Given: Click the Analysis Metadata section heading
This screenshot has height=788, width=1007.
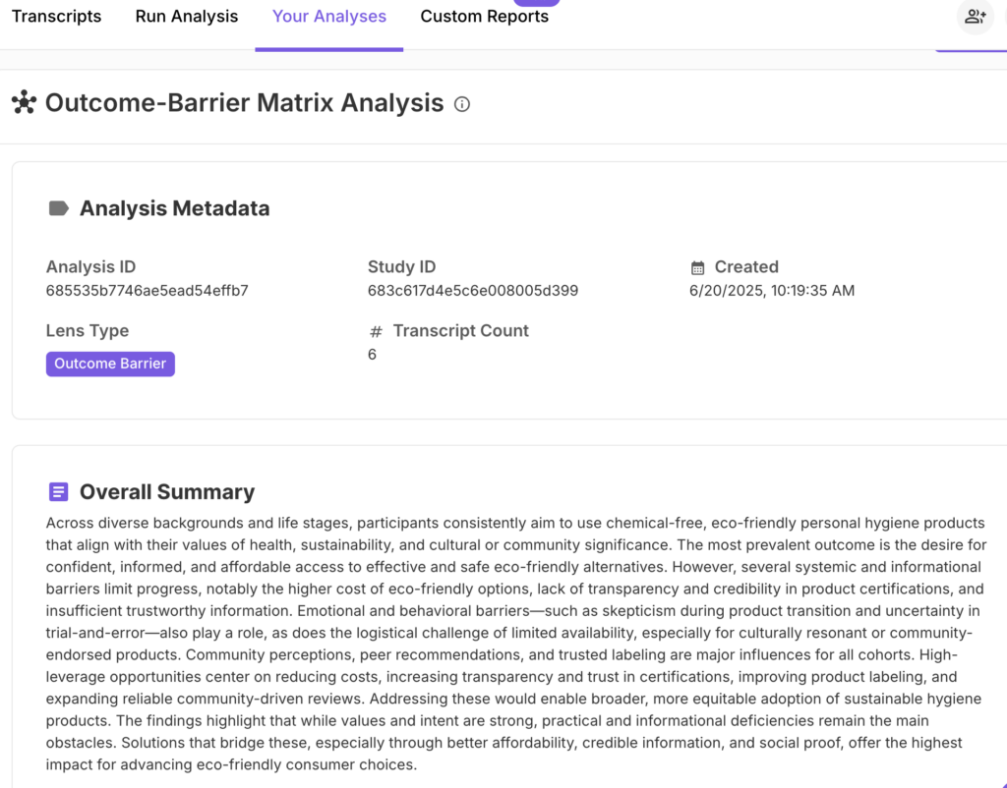Looking at the screenshot, I should pos(174,208).
